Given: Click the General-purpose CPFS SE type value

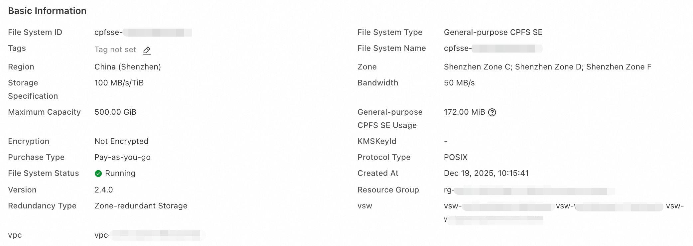Looking at the screenshot, I should click(493, 32).
